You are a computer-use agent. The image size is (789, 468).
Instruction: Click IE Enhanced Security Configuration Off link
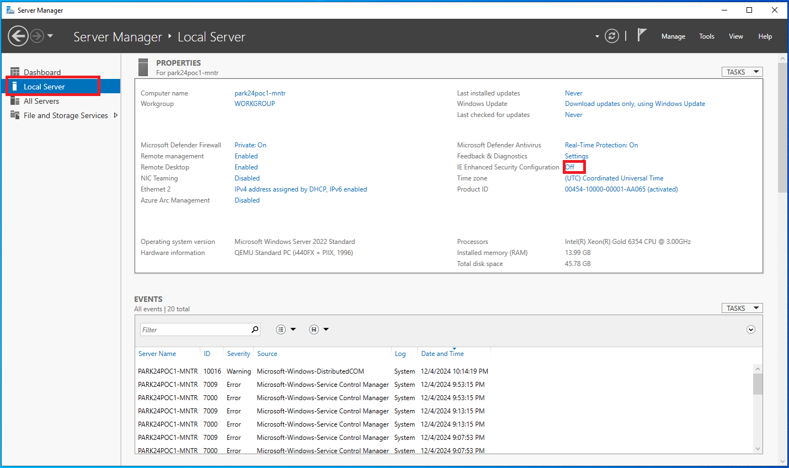coord(570,167)
